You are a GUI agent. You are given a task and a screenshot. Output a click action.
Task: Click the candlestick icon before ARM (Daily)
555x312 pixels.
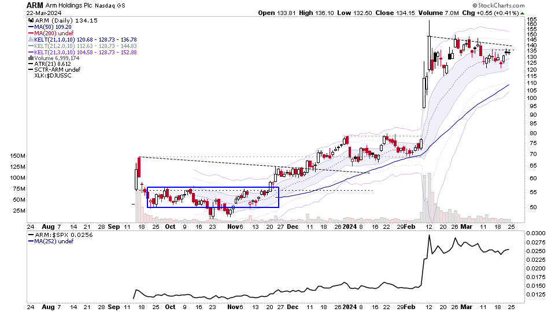[x=31, y=21]
